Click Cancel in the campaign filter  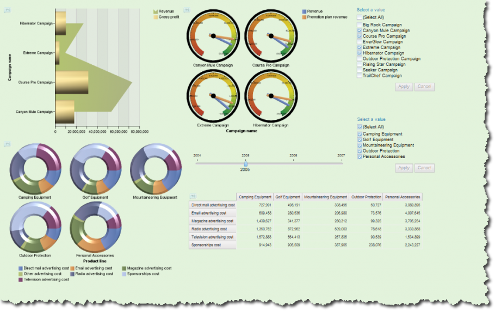(424, 87)
